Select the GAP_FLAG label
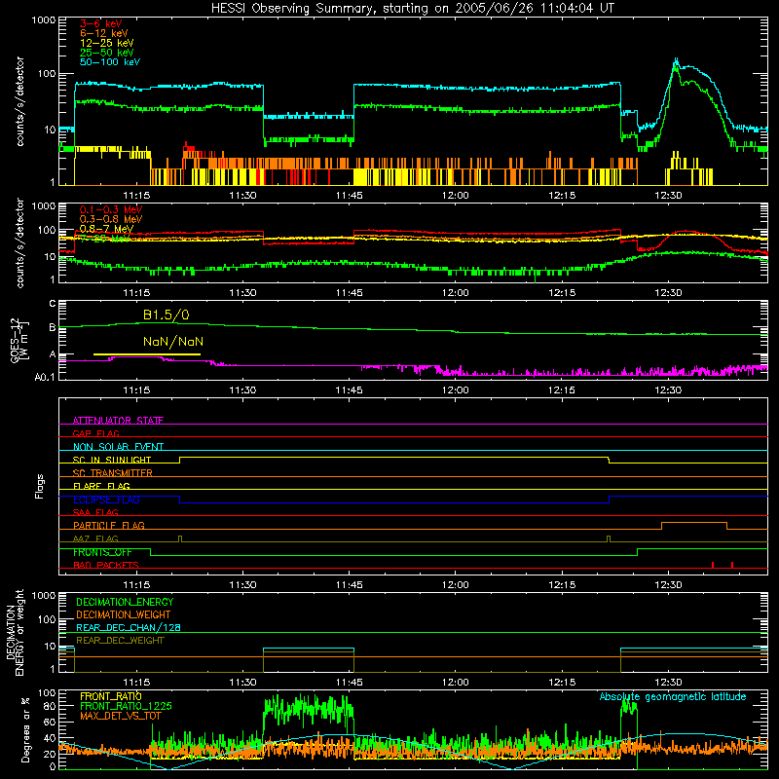This screenshot has height=779, width=779. pos(95,433)
